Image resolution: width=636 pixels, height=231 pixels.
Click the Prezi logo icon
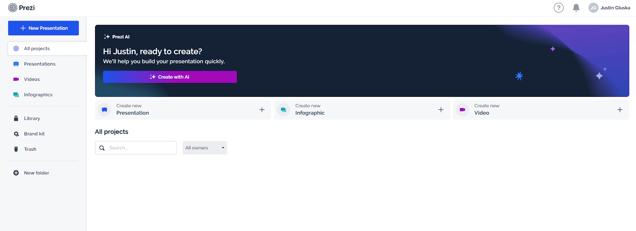click(x=13, y=8)
